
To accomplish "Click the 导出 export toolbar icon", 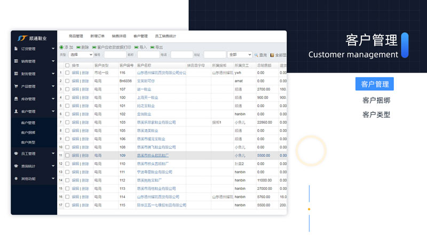I will click(152, 47).
